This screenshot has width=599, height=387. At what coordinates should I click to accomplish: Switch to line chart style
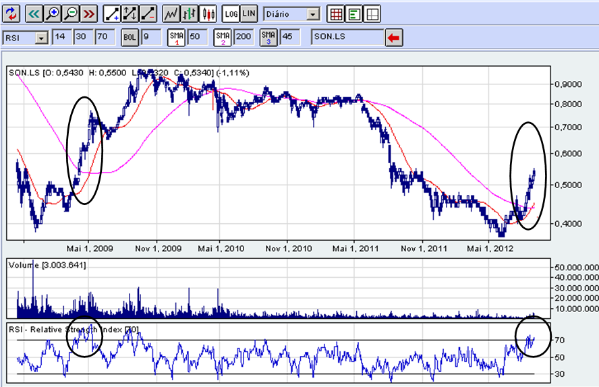click(x=173, y=13)
